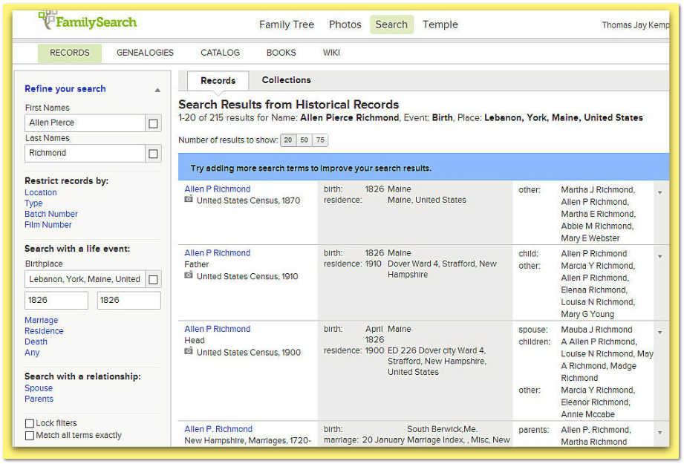This screenshot has height=464, width=684.
Task: Open the Photos menu
Action: click(x=345, y=24)
